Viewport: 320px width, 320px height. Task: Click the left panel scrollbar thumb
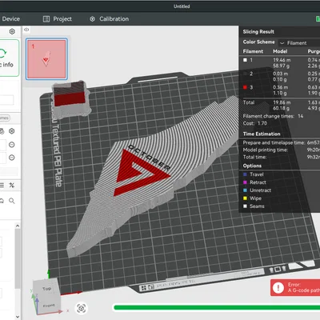(x=18, y=258)
